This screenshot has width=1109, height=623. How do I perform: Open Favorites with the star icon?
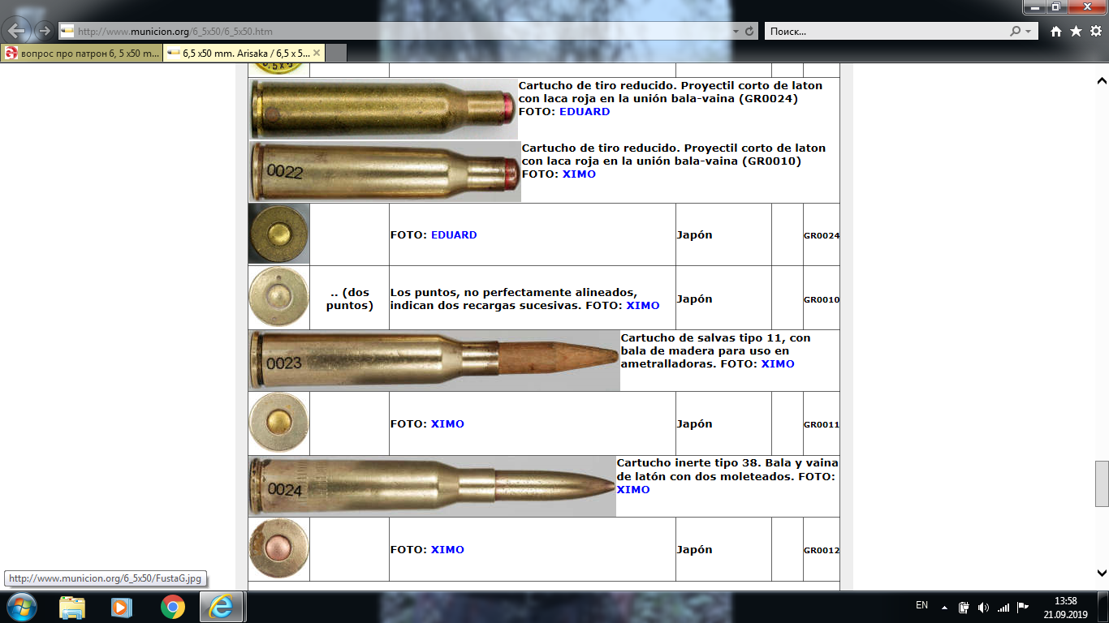click(1076, 32)
